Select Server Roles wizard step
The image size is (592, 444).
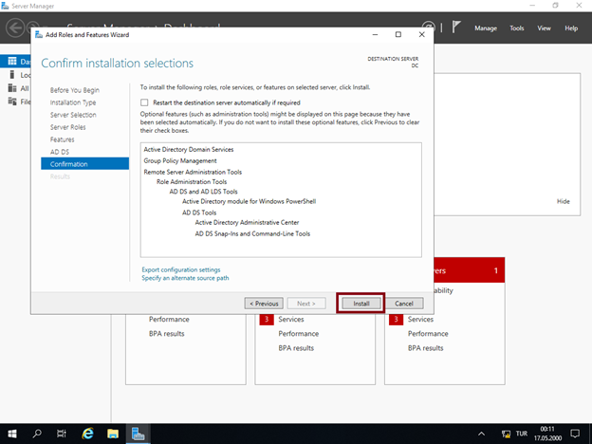point(68,127)
